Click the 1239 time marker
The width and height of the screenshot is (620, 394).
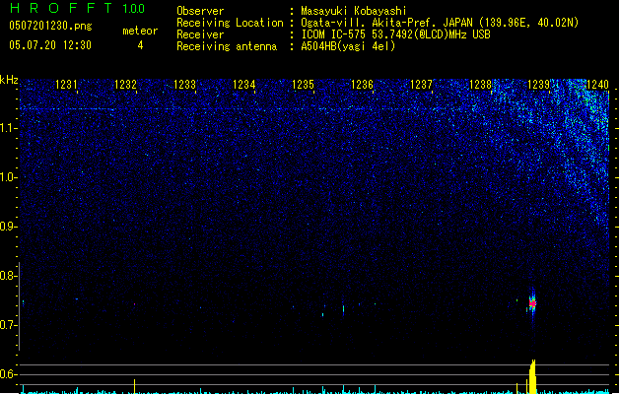[x=539, y=85]
